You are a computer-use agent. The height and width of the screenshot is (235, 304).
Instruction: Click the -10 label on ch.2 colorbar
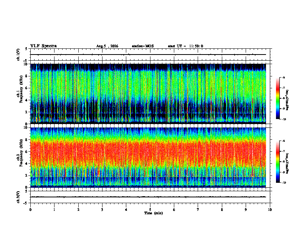(x=284, y=183)
